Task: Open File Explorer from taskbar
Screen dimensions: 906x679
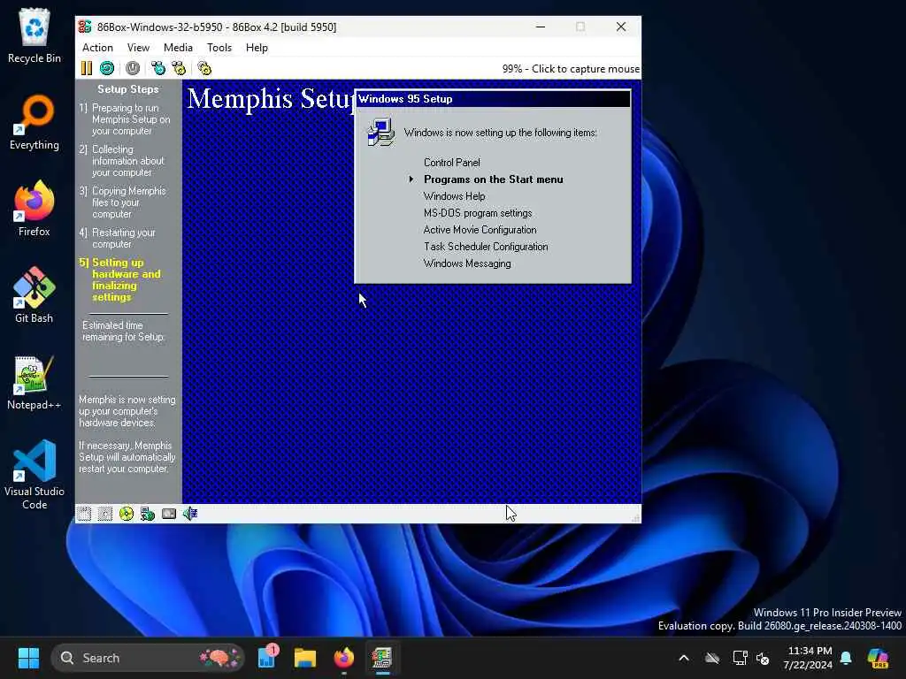Action: 305,658
